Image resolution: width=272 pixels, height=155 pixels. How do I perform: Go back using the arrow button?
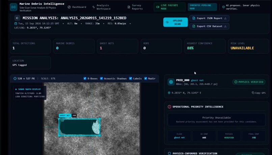coord(17,18)
